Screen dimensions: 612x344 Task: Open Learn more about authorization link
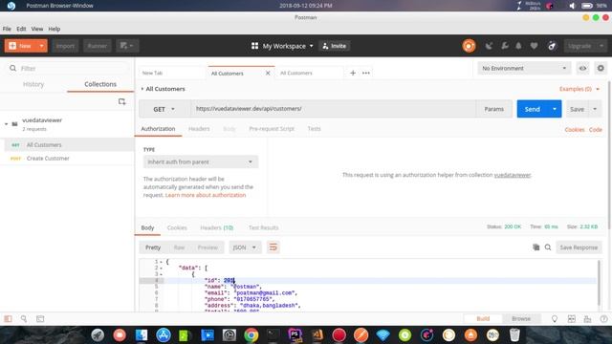(206, 195)
